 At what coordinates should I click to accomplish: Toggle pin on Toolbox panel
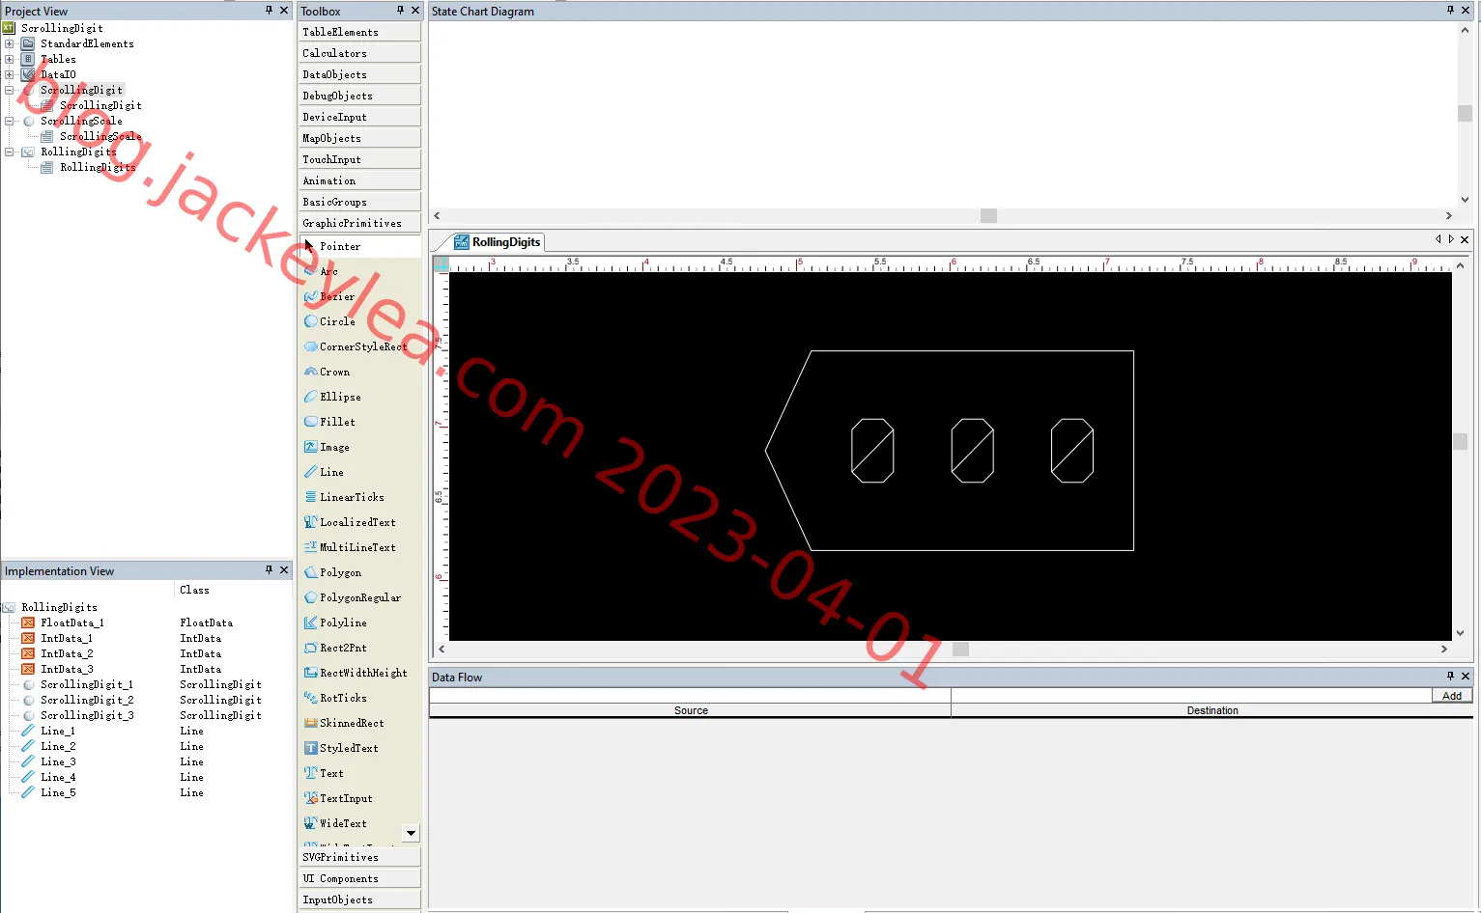tap(400, 11)
